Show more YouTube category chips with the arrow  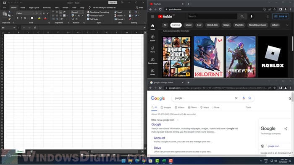point(287,25)
